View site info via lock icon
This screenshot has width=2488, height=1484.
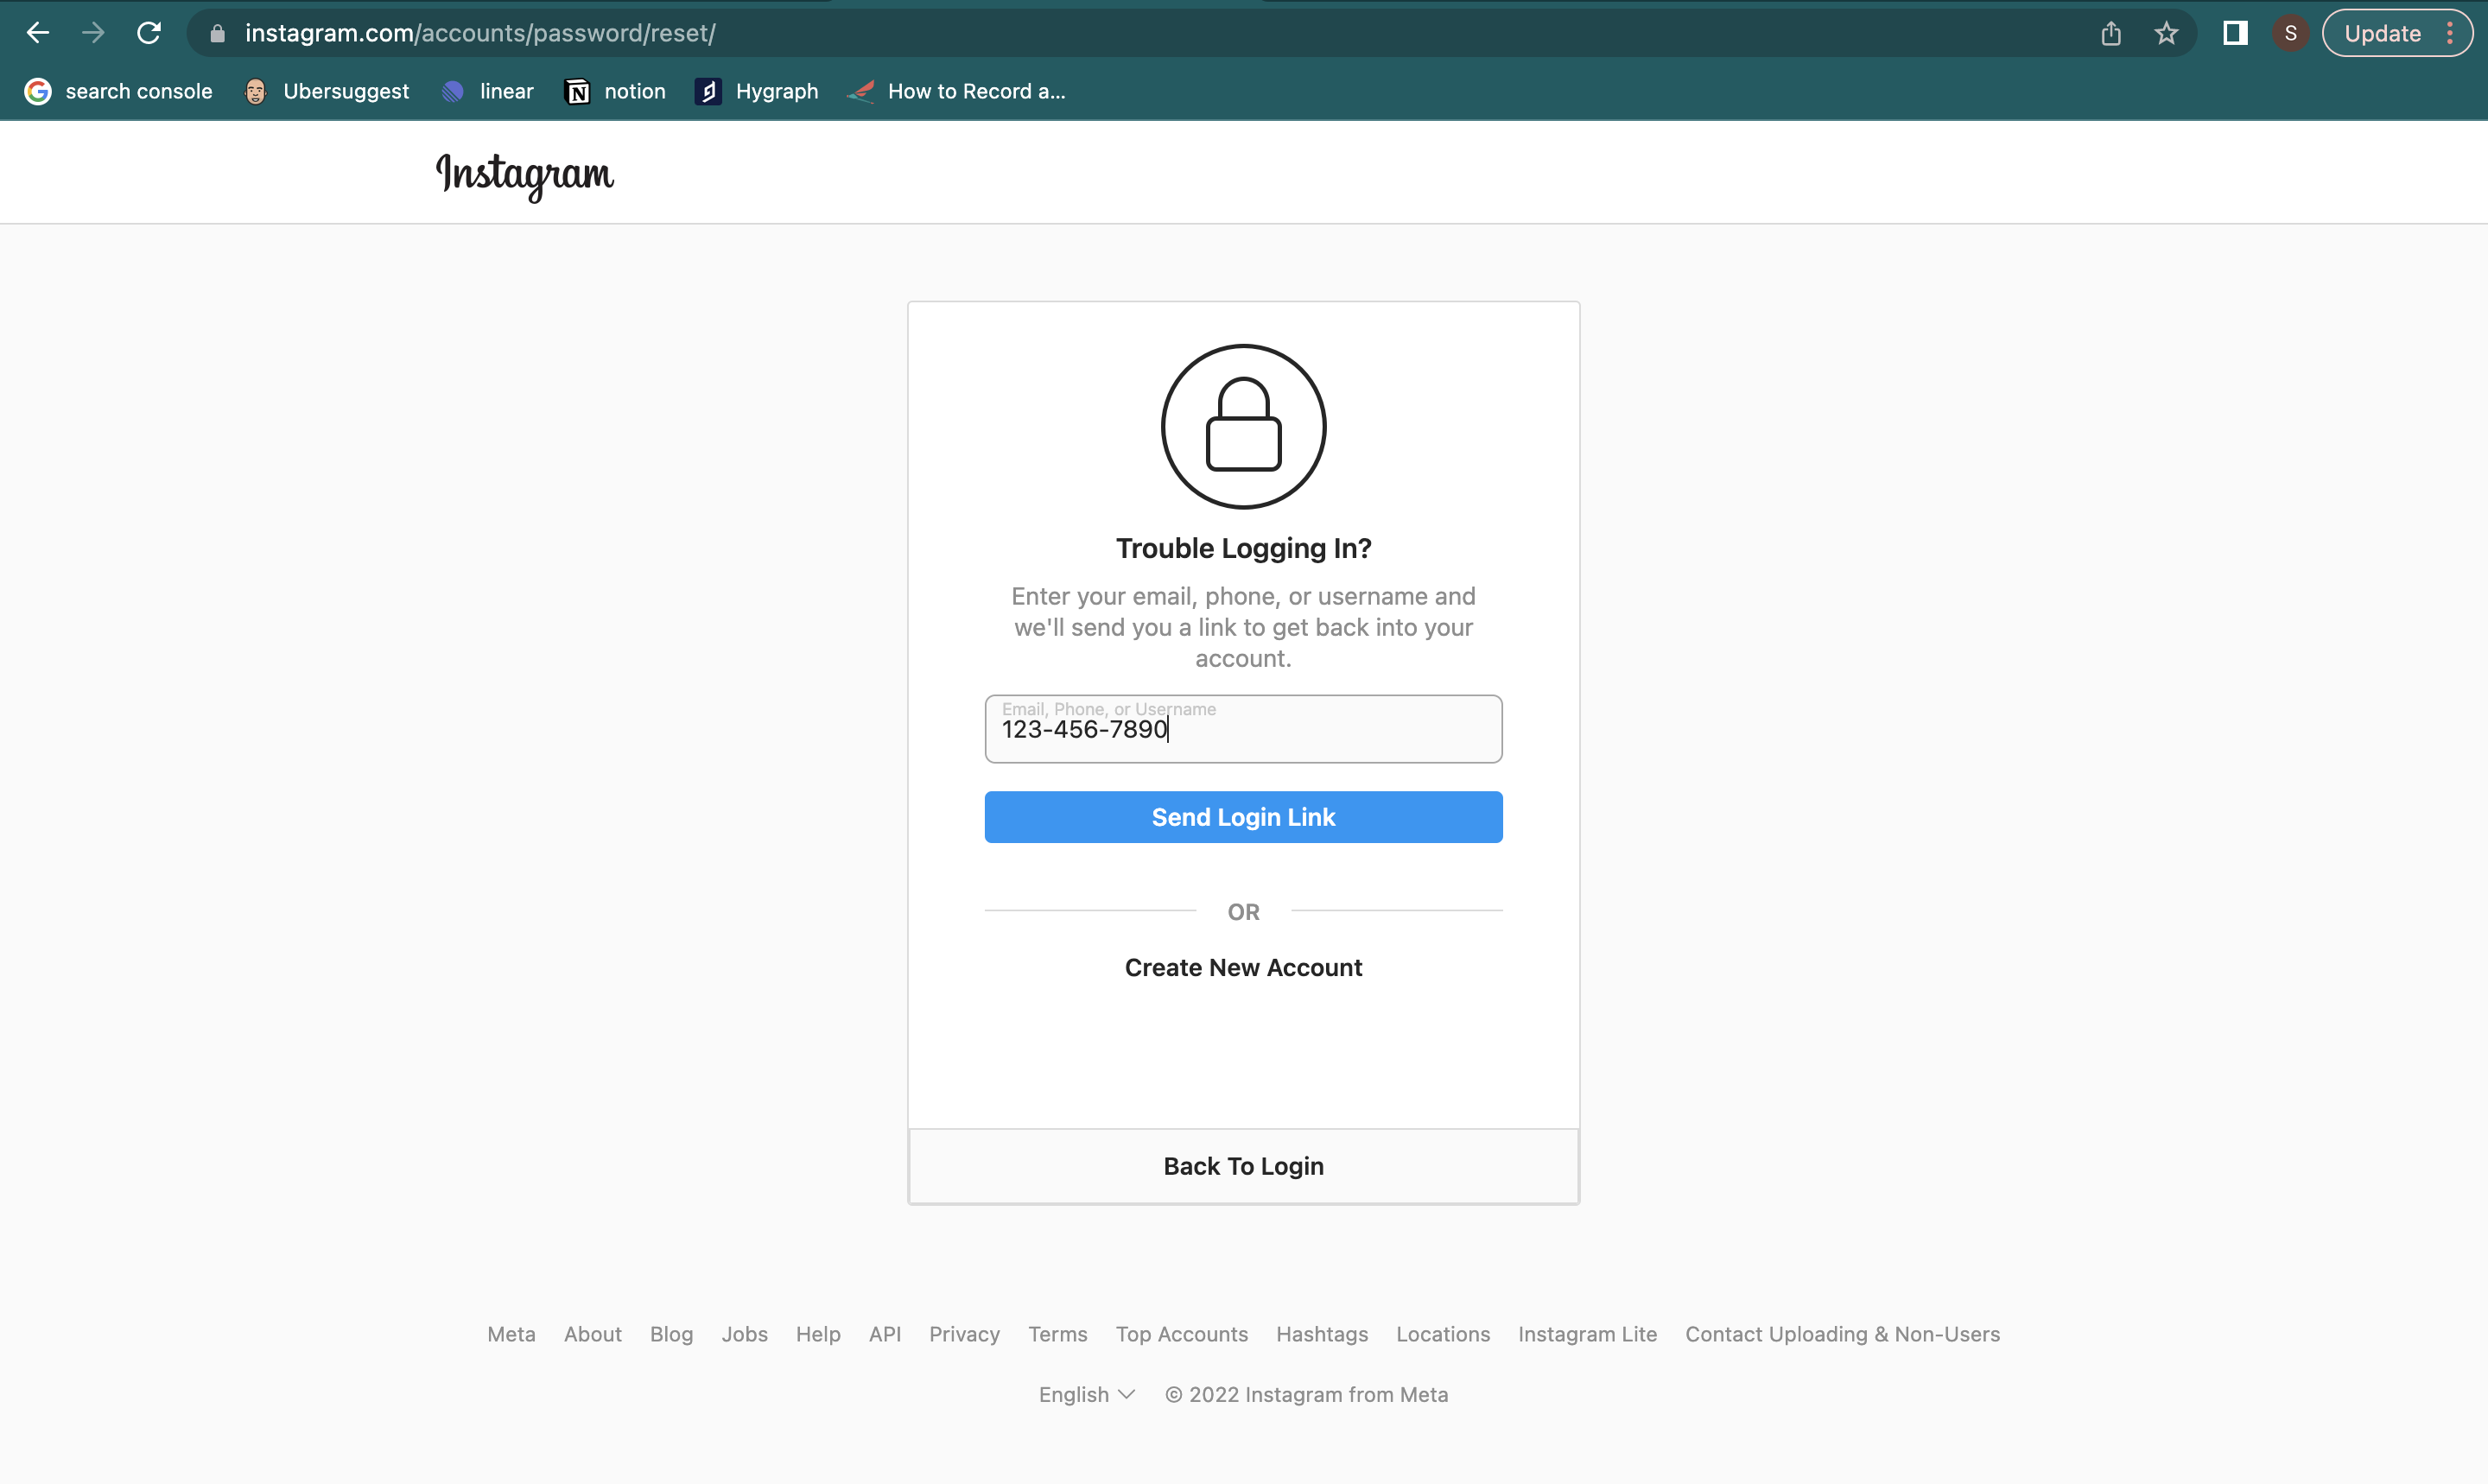217,33
